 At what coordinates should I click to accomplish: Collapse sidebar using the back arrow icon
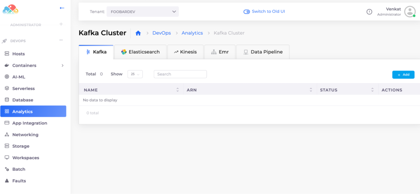coord(62,8)
